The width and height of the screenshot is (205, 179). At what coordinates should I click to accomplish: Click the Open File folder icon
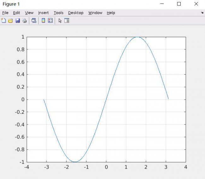[10, 21]
